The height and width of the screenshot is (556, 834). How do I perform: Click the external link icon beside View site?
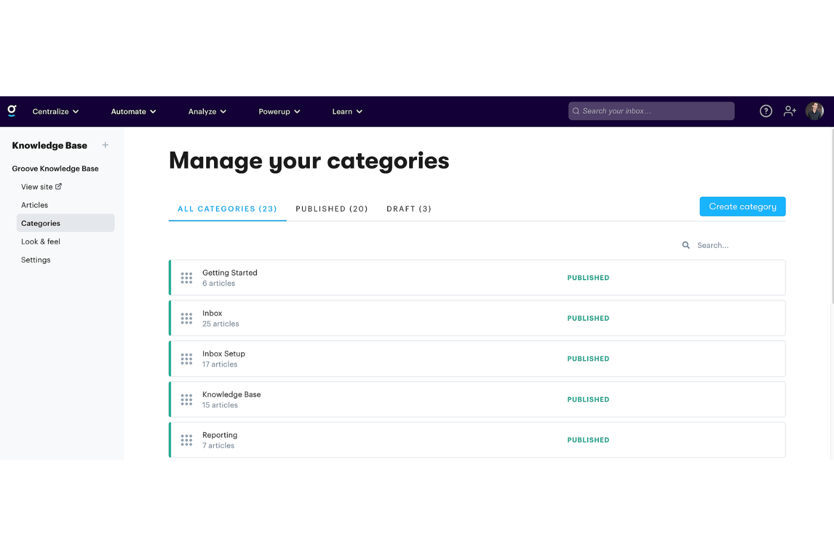[x=59, y=186]
